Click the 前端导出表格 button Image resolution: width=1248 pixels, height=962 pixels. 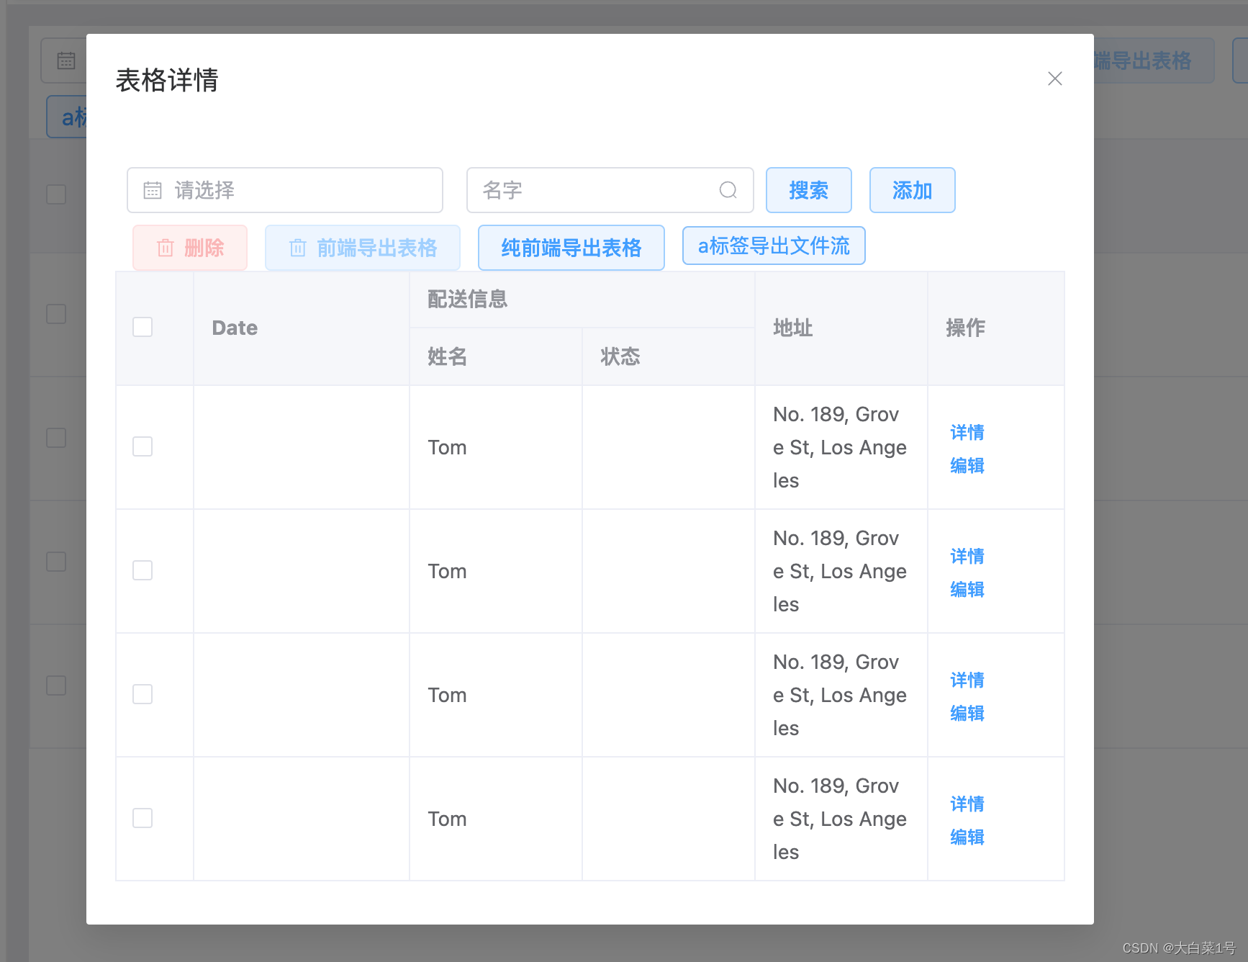[x=363, y=248]
